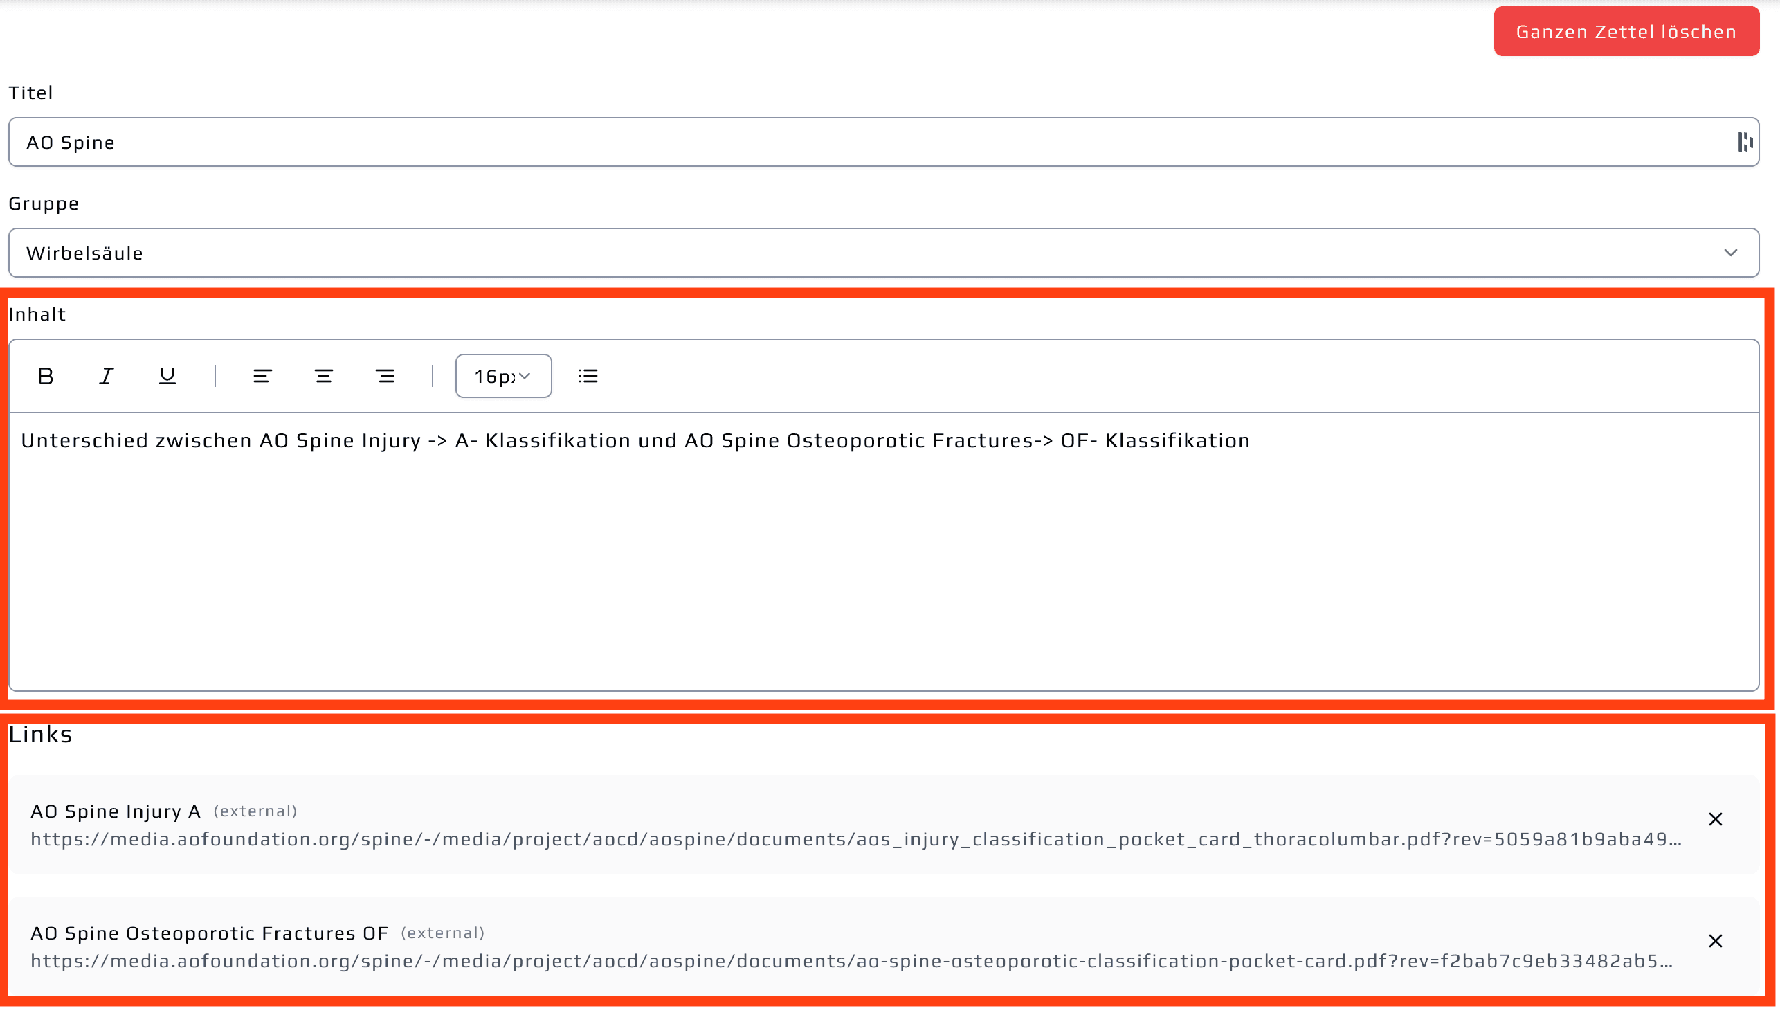Viewport: 1780px width, 1015px height.
Task: Center align the text
Action: coord(323,377)
